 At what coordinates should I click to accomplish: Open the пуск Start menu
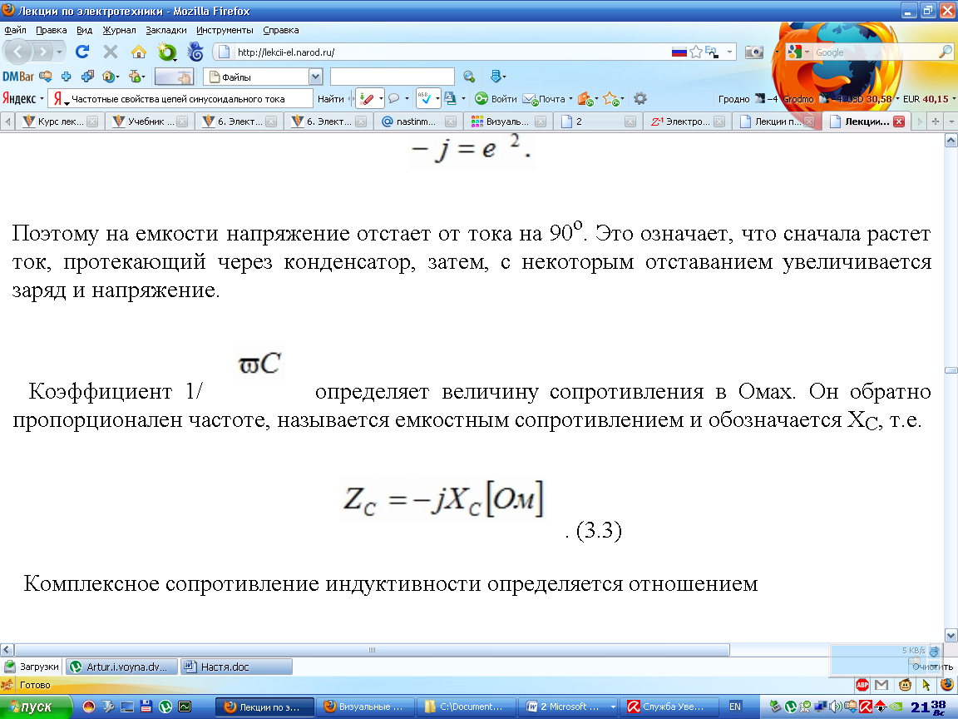36,707
